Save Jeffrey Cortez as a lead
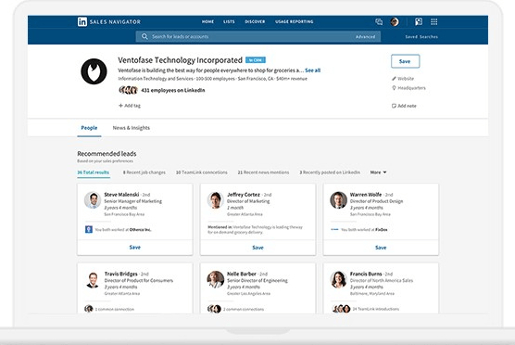Viewport: 515px width, 345px height. pos(257,248)
